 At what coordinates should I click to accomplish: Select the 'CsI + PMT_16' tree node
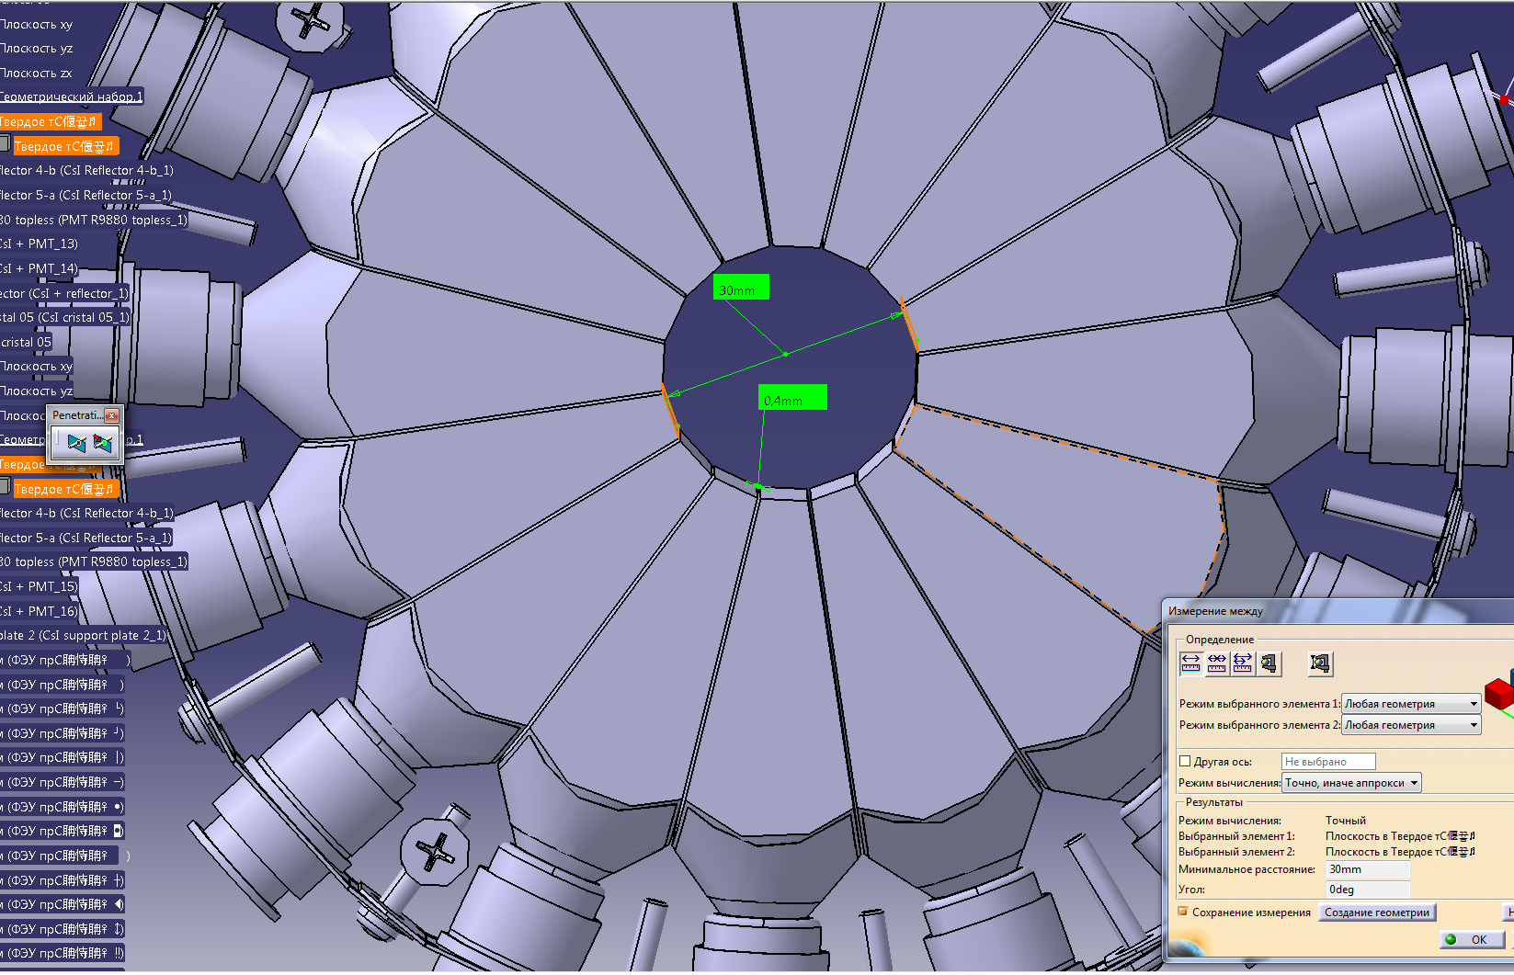(x=39, y=611)
